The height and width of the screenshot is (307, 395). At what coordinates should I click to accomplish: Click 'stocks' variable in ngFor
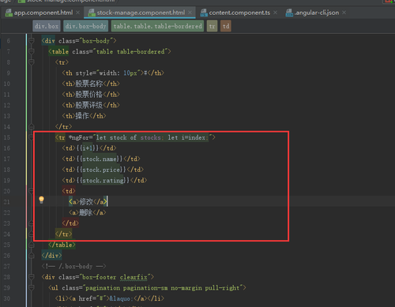click(x=151, y=137)
